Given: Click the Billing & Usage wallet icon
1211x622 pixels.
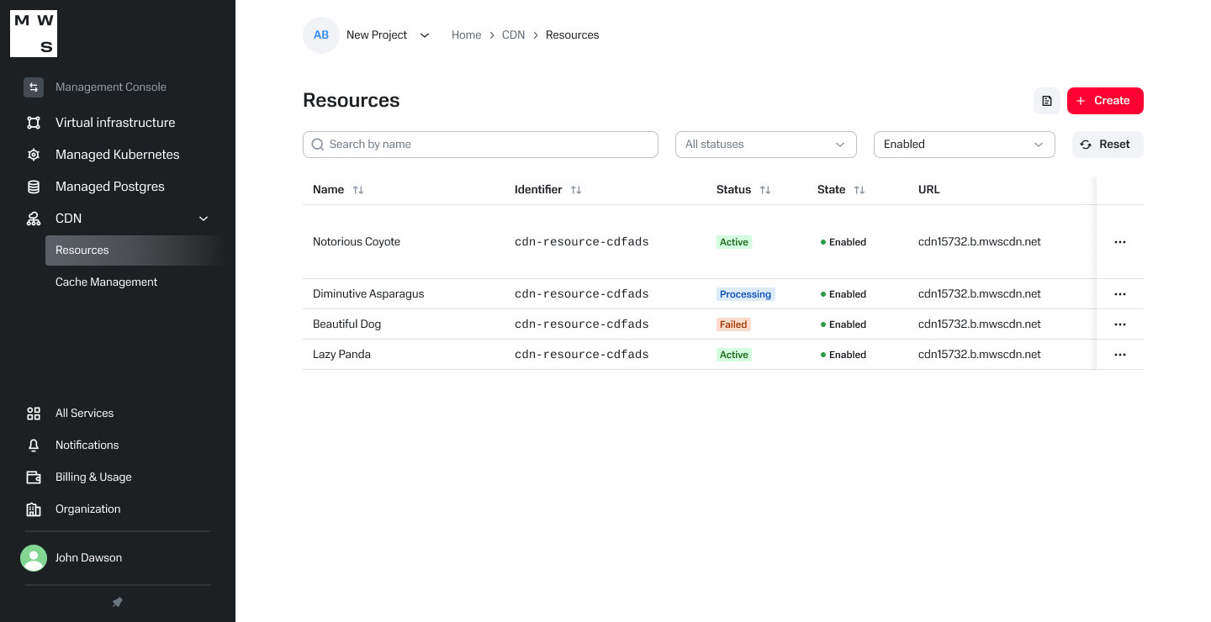Looking at the screenshot, I should (x=34, y=477).
